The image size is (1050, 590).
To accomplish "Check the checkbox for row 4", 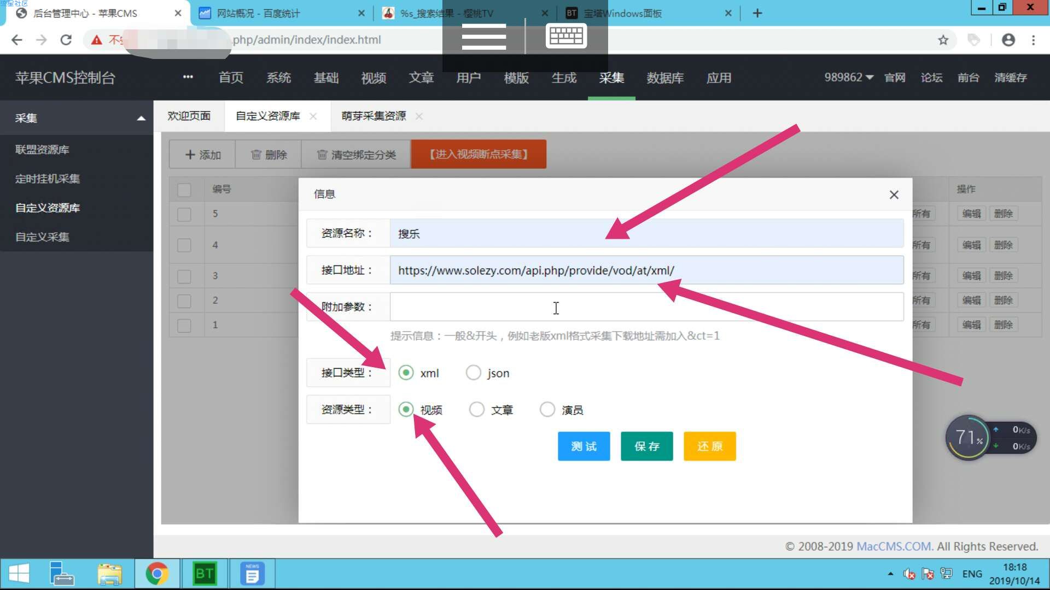I will coord(184,245).
